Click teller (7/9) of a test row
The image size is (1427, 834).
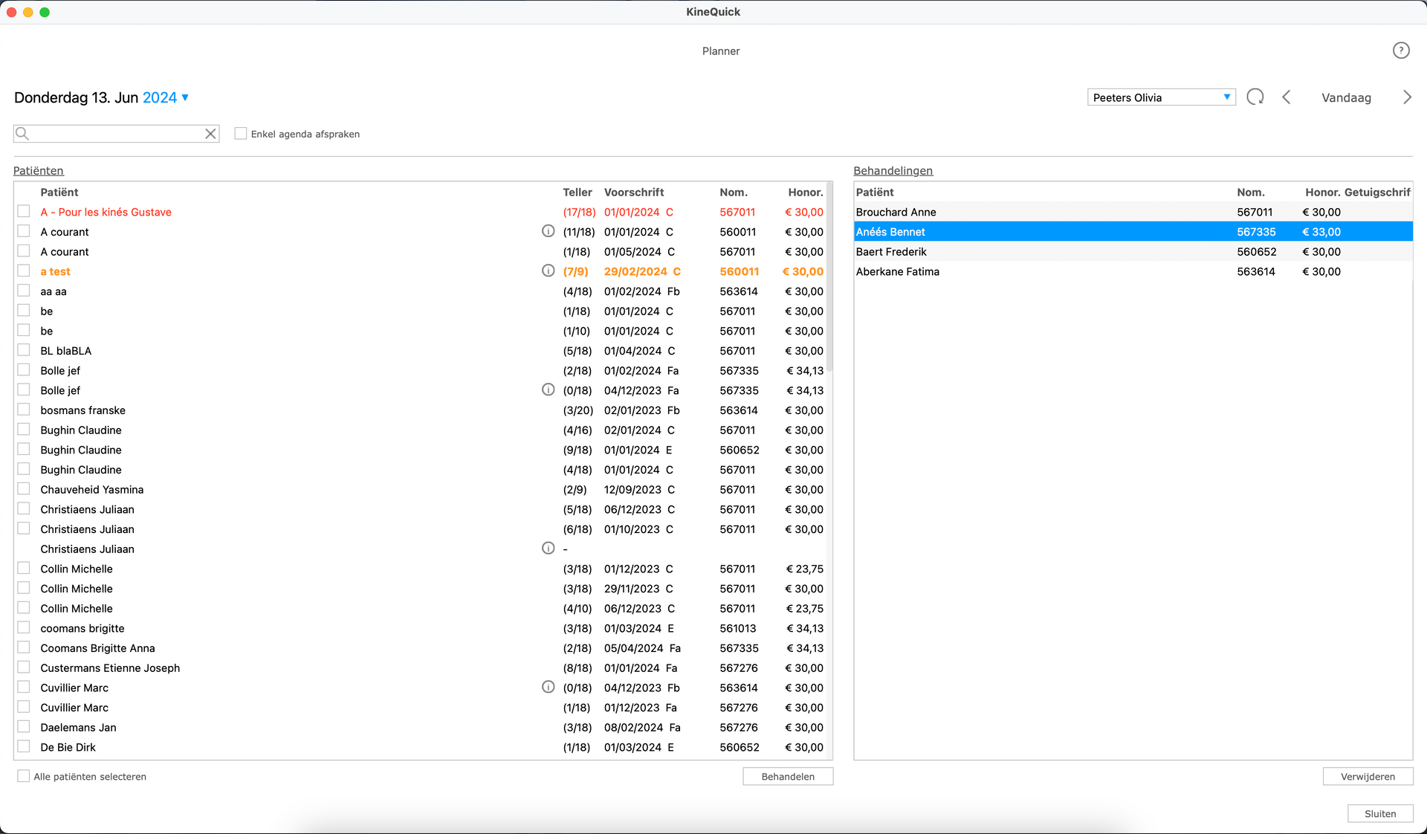click(x=575, y=271)
